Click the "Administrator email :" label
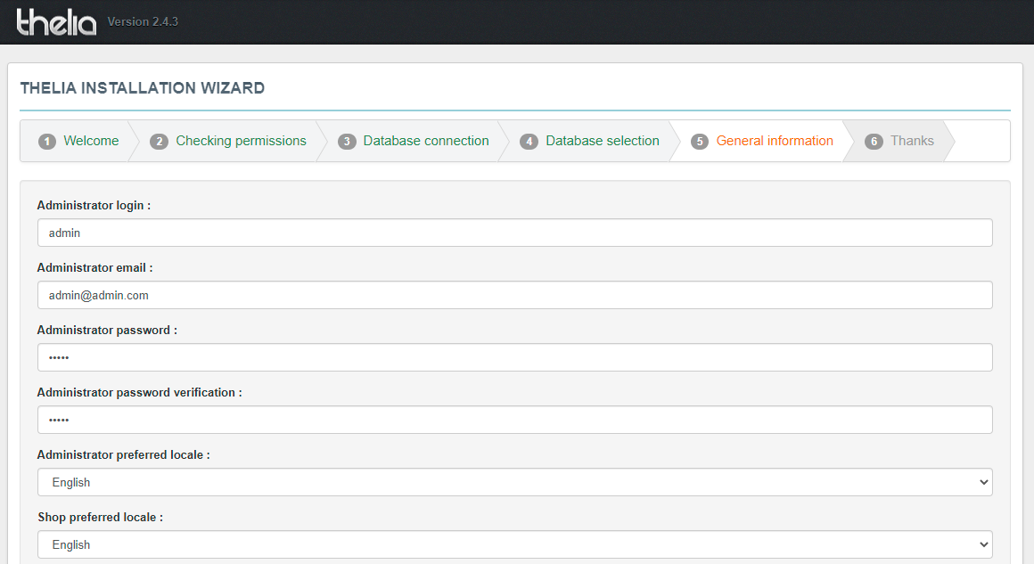Viewport: 1034px width, 564px height. (x=94, y=268)
